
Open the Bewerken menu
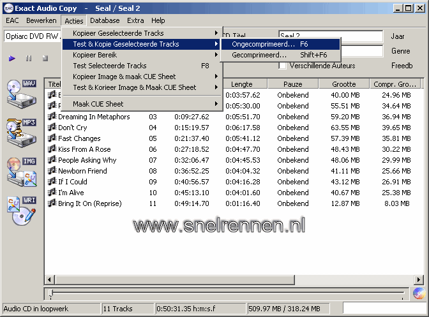[x=41, y=20]
